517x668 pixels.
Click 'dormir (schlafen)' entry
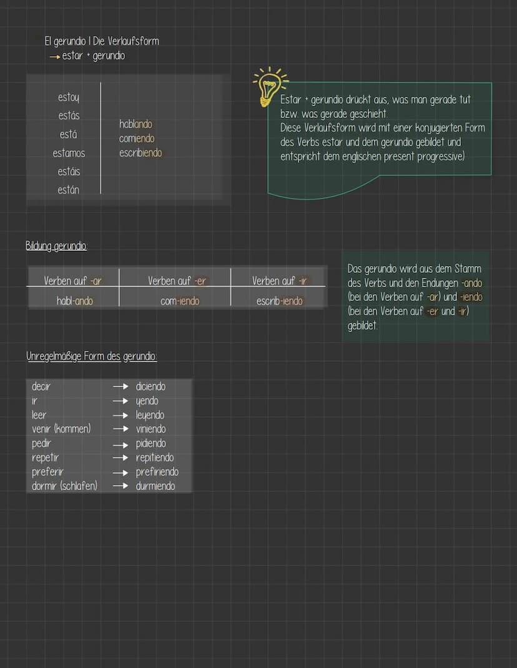64,486
